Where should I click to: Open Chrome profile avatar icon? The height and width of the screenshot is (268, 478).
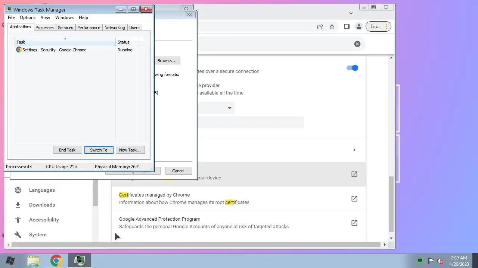point(358,26)
